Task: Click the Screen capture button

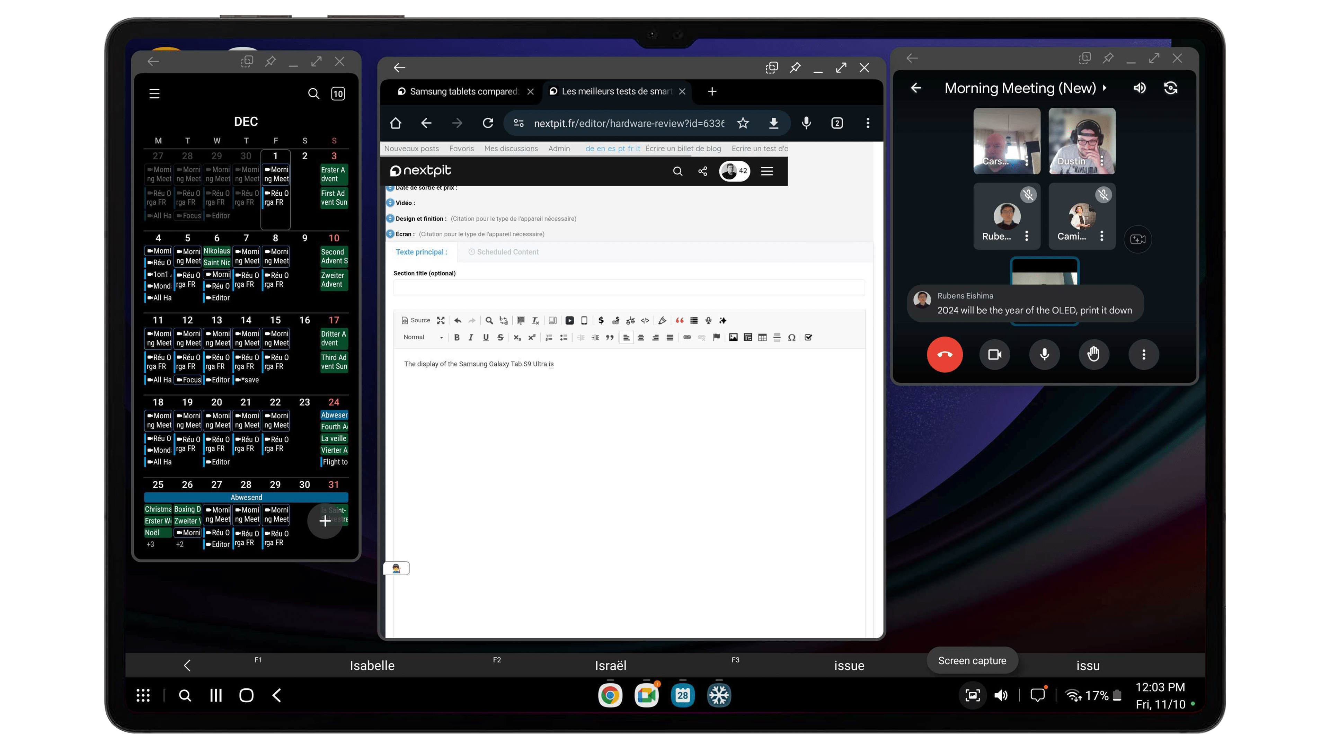Action: [972, 660]
